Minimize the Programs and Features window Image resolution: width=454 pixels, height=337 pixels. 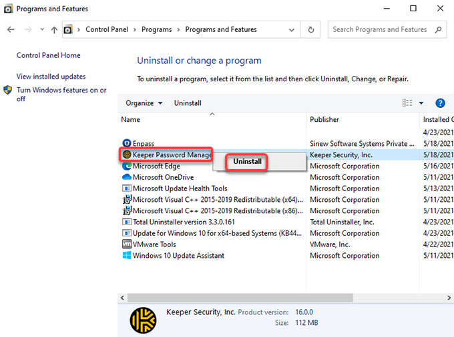(387, 9)
